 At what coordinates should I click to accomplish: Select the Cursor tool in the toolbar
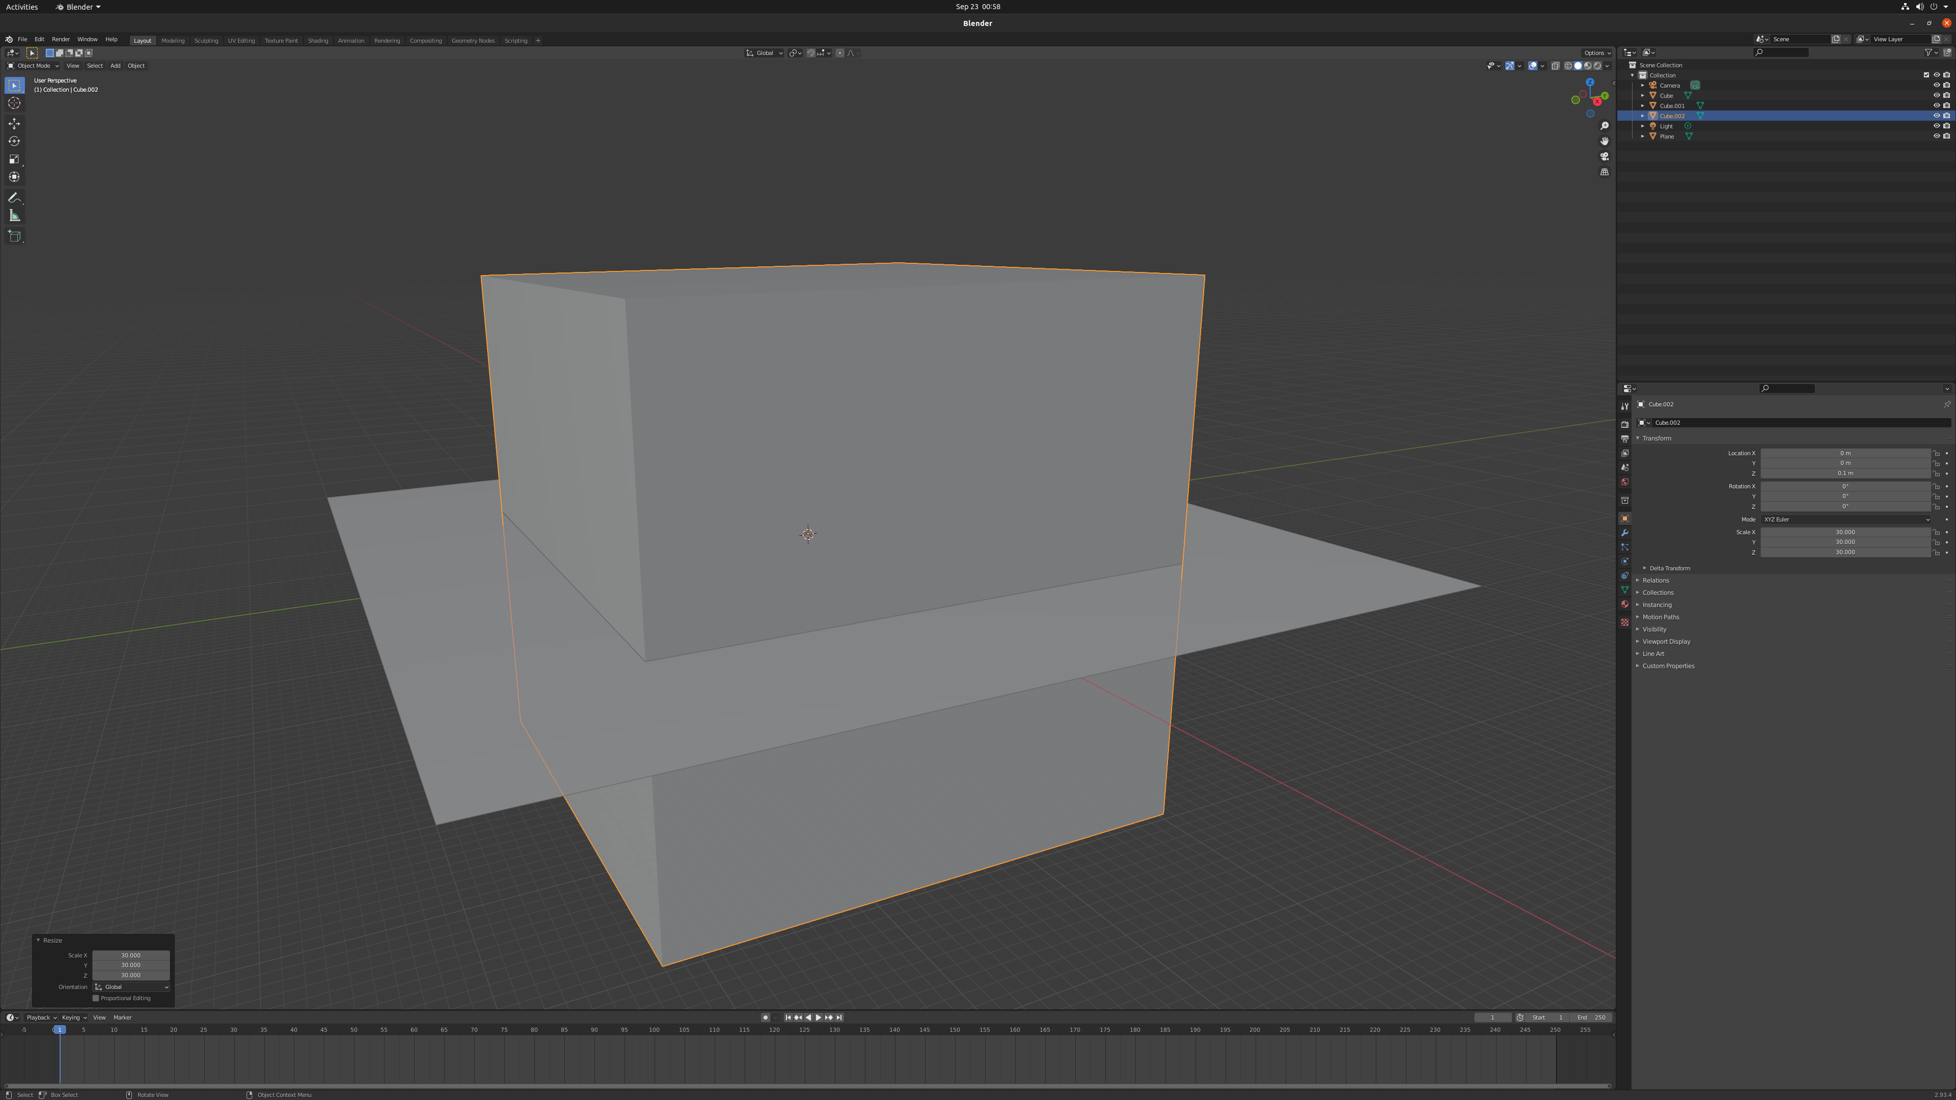click(14, 103)
